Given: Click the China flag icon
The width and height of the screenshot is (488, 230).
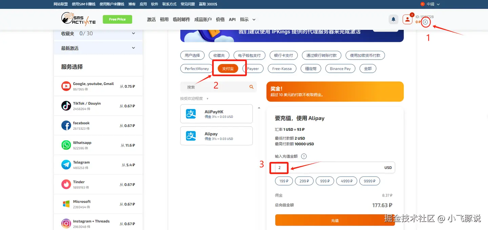Looking at the screenshot, I should pyautogui.click(x=422, y=4).
